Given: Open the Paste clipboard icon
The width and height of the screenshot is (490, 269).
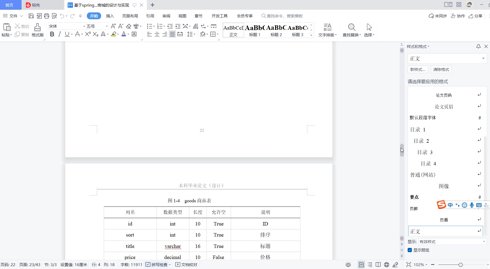Looking at the screenshot, I should (x=7, y=27).
